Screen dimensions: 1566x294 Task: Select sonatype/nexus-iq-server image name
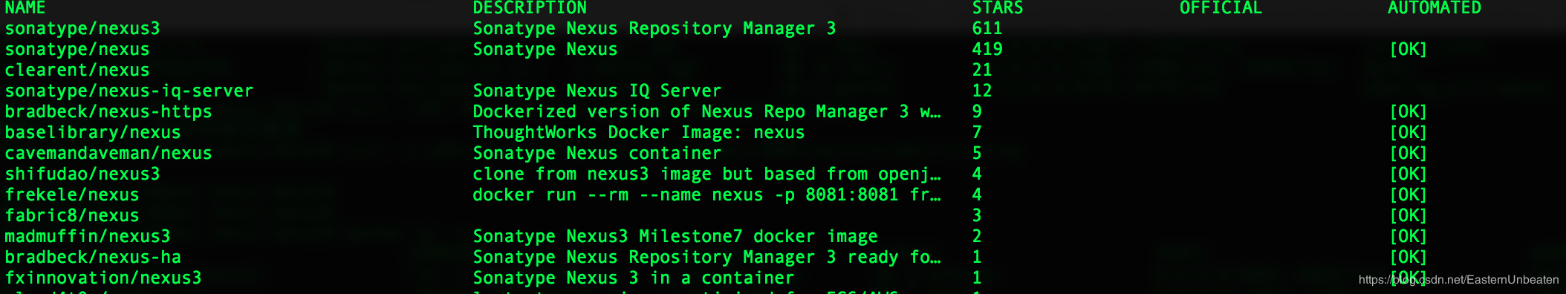pyautogui.click(x=129, y=91)
